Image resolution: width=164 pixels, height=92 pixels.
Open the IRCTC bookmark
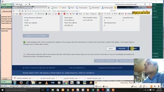[115, 14]
